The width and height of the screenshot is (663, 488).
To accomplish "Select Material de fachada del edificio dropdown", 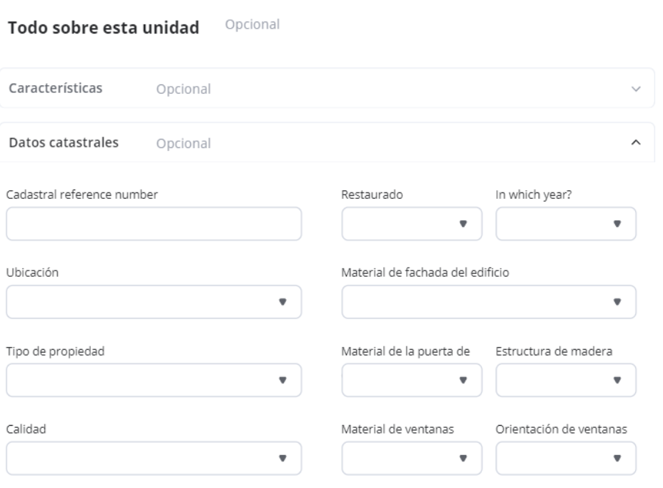I will coord(488,301).
